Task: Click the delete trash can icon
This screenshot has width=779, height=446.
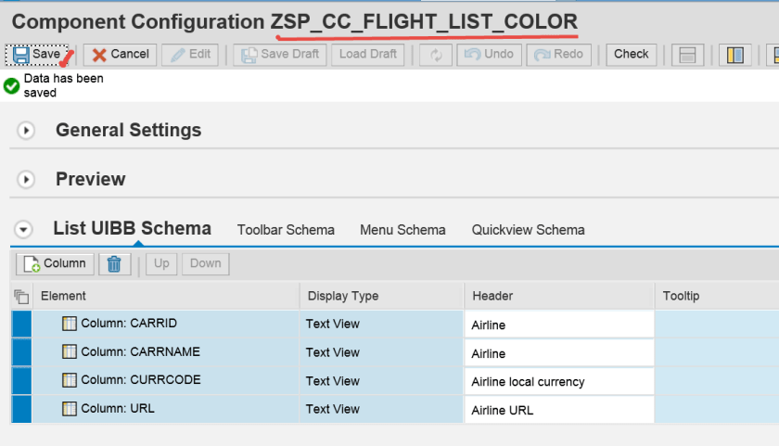Action: [114, 264]
